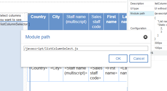Select the Staff name (multiscript) header
167x91 pixels.
coord(76,22)
